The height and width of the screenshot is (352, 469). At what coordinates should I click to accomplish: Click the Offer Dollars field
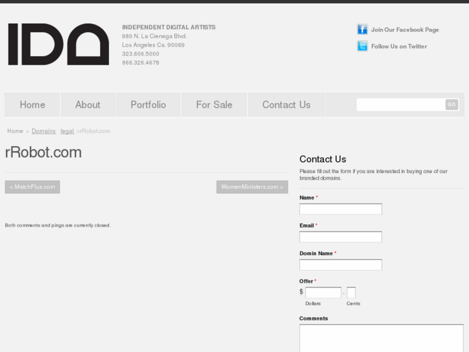point(323,293)
